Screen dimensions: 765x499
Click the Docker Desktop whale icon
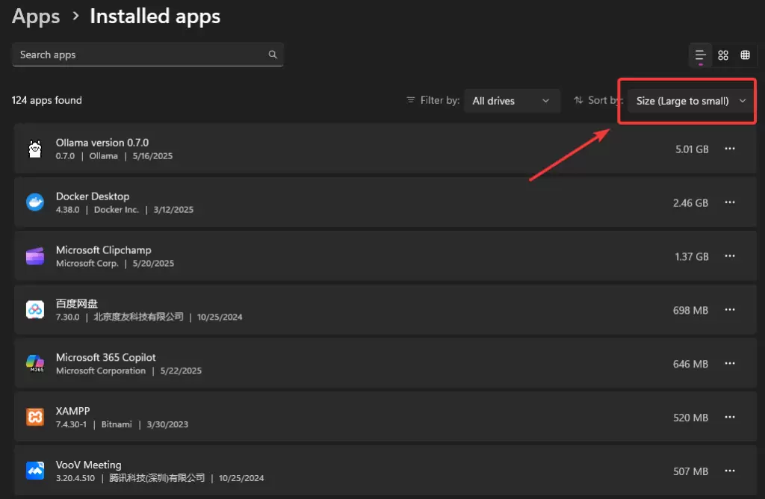(34, 202)
